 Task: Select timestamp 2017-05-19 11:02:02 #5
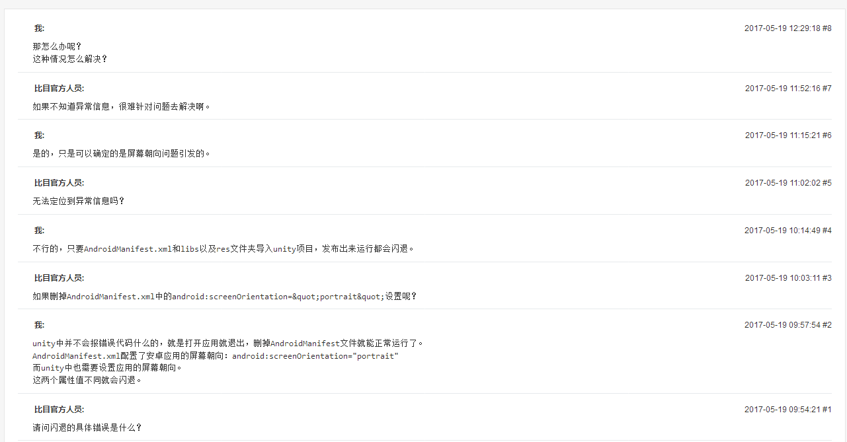(787, 183)
